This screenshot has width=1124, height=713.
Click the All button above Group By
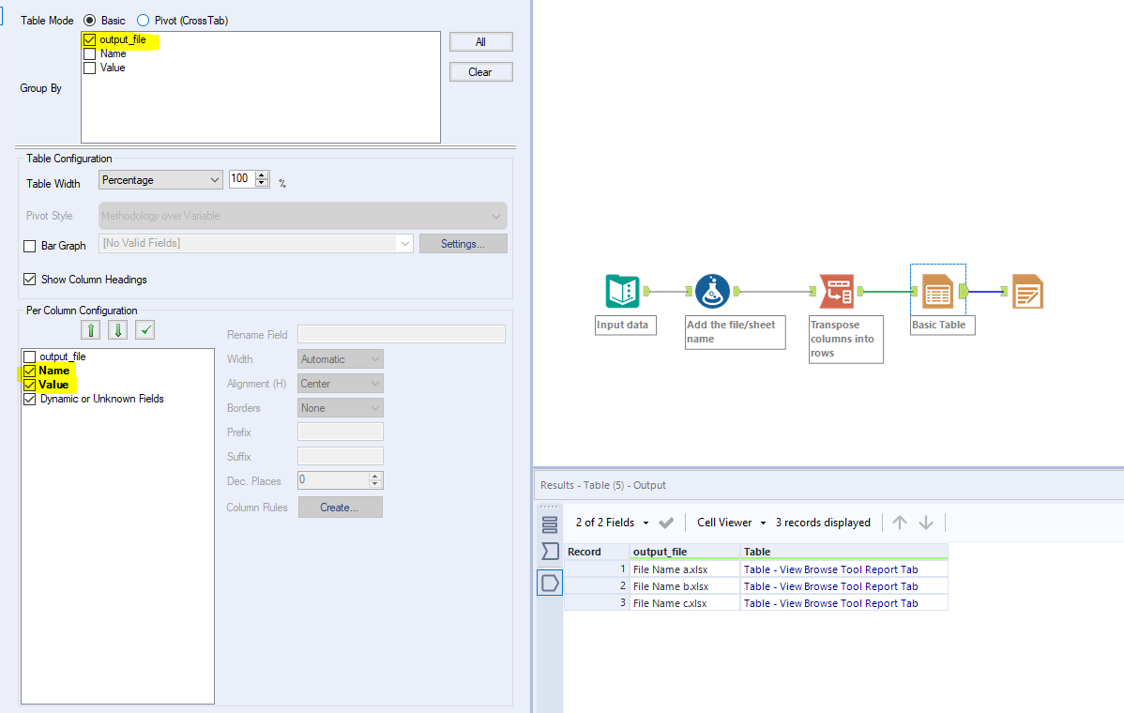480,41
